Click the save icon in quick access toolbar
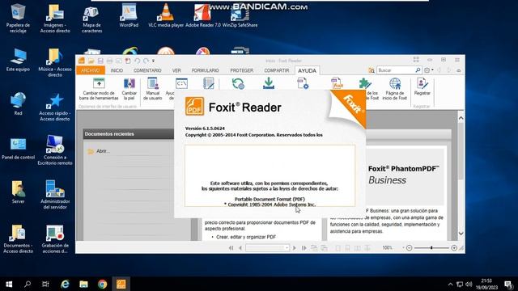Viewport: 518px width, 291px height. point(100,61)
